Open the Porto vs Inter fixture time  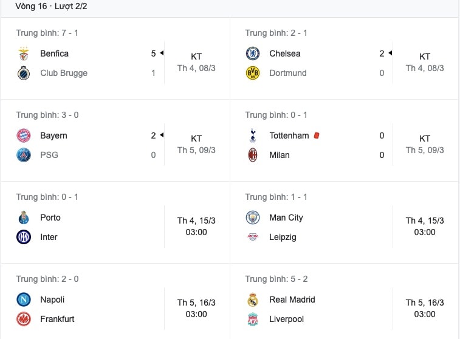196,226
